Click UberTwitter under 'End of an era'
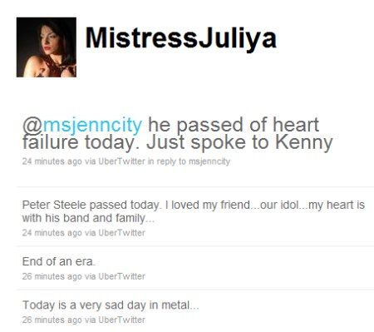 pyautogui.click(x=121, y=276)
